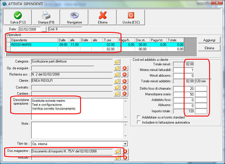This screenshot has width=225, height=164.
Task: Clear the Articolo field
Action: [x=125, y=157]
